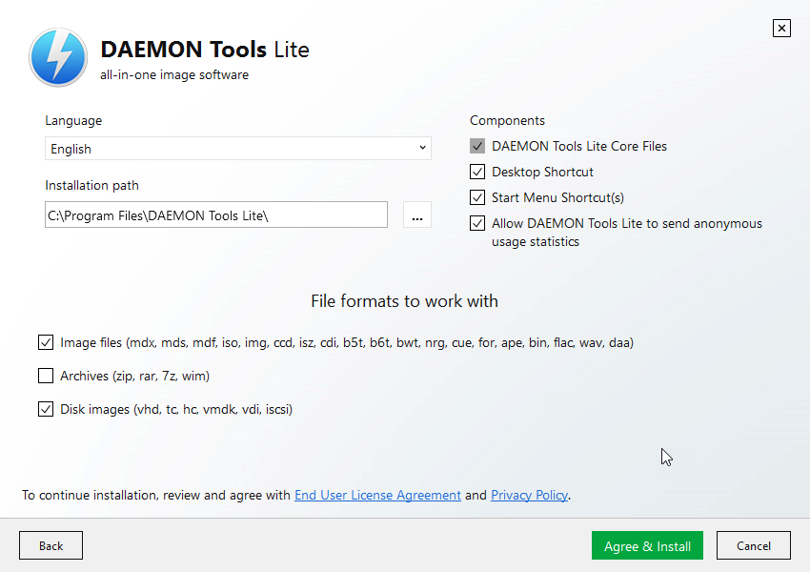Viewport: 810px width, 572px height.
Task: Click the DAEMON Tools Lite title text
Action: [x=205, y=50]
